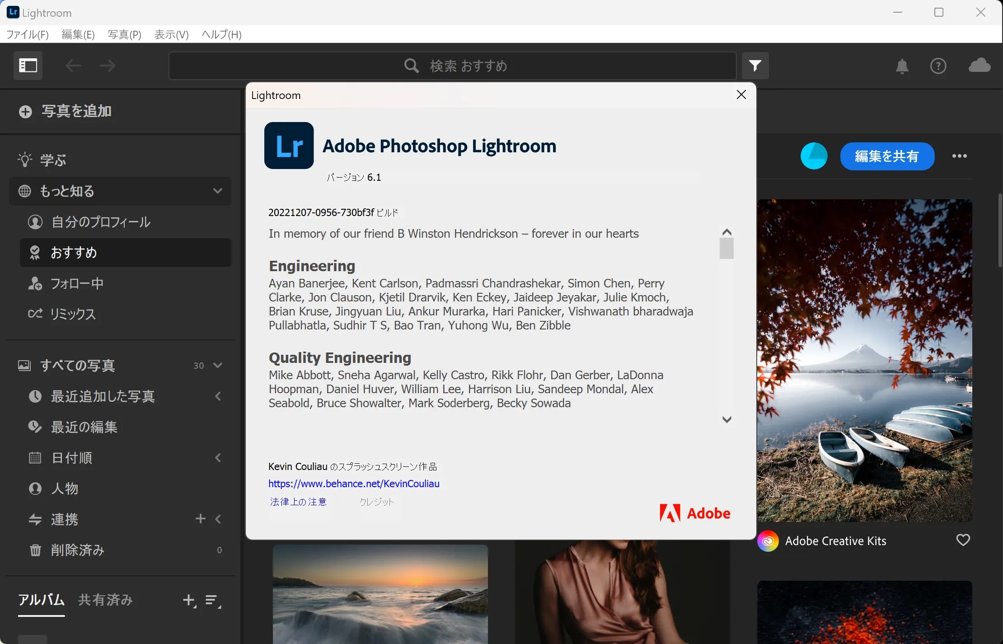The height and width of the screenshot is (644, 1003).
Task: Click the Engineering heading
Action: tap(312, 266)
